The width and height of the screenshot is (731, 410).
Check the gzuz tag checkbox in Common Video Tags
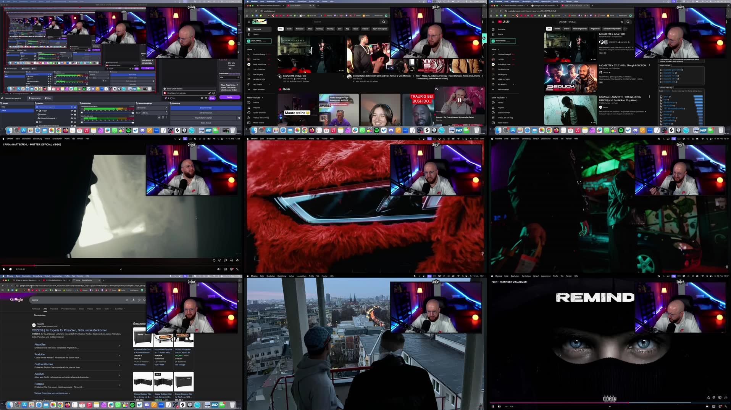(661, 96)
